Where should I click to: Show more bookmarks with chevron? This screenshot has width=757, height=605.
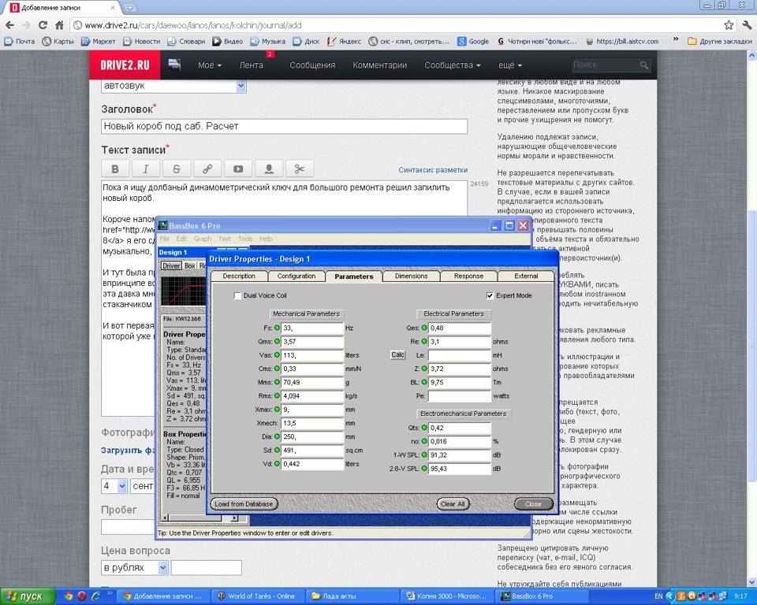pos(676,39)
